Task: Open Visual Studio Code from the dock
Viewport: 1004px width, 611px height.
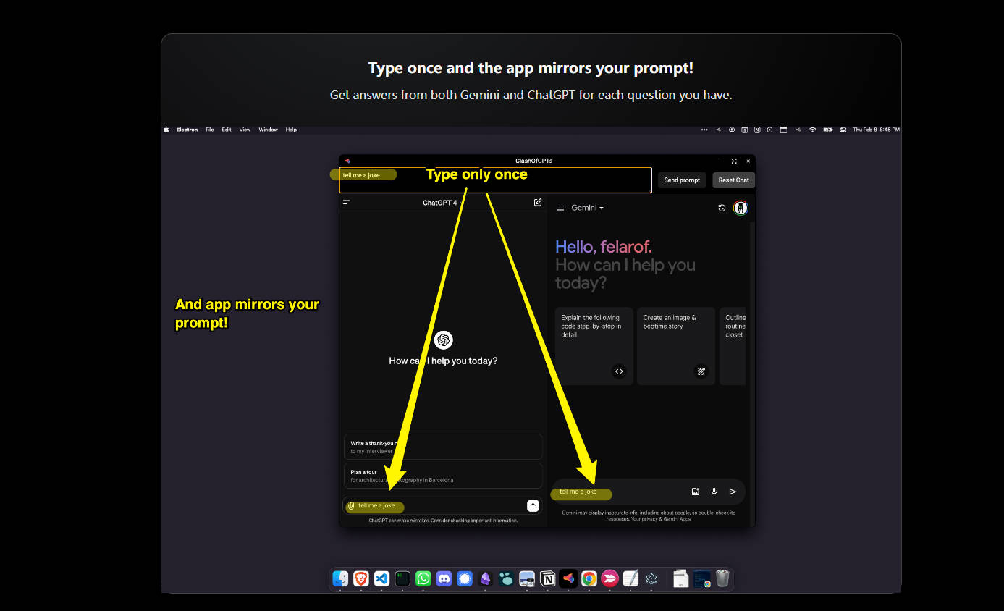Action: [382, 578]
